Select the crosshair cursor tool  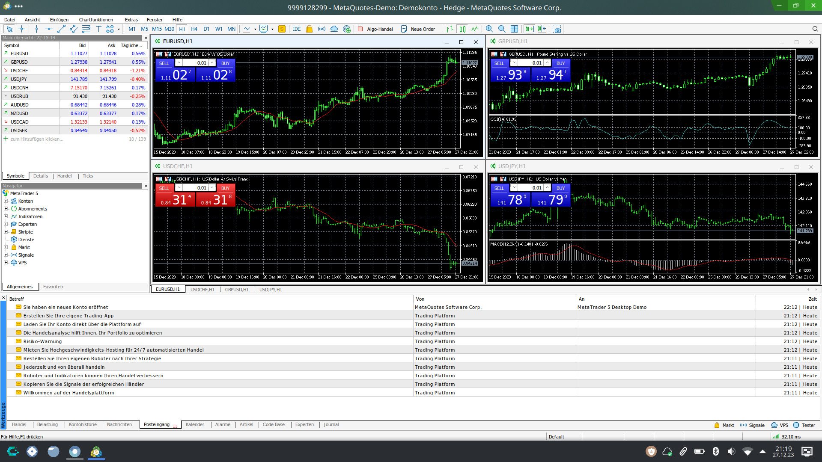pyautogui.click(x=21, y=29)
